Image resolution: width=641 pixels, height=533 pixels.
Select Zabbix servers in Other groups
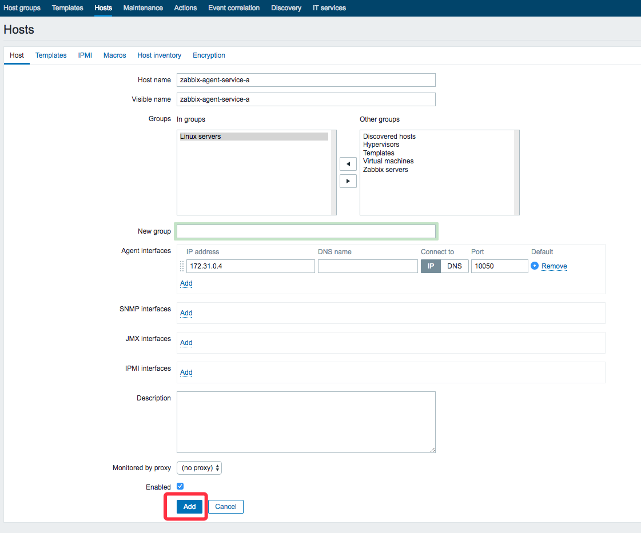[385, 170]
